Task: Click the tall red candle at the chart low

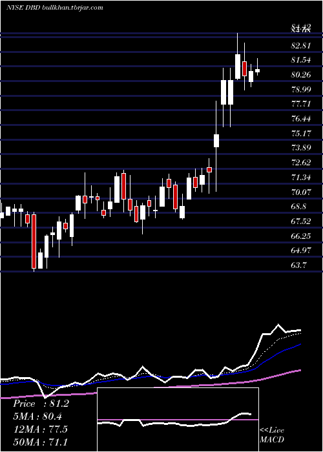Action: [34, 241]
